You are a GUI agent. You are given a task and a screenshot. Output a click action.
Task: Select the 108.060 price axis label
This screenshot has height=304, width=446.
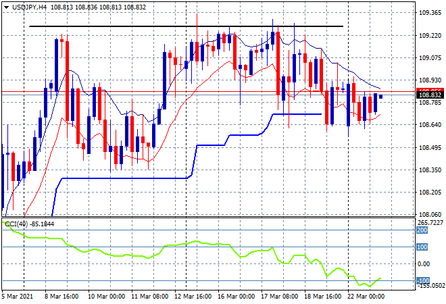pos(430,214)
